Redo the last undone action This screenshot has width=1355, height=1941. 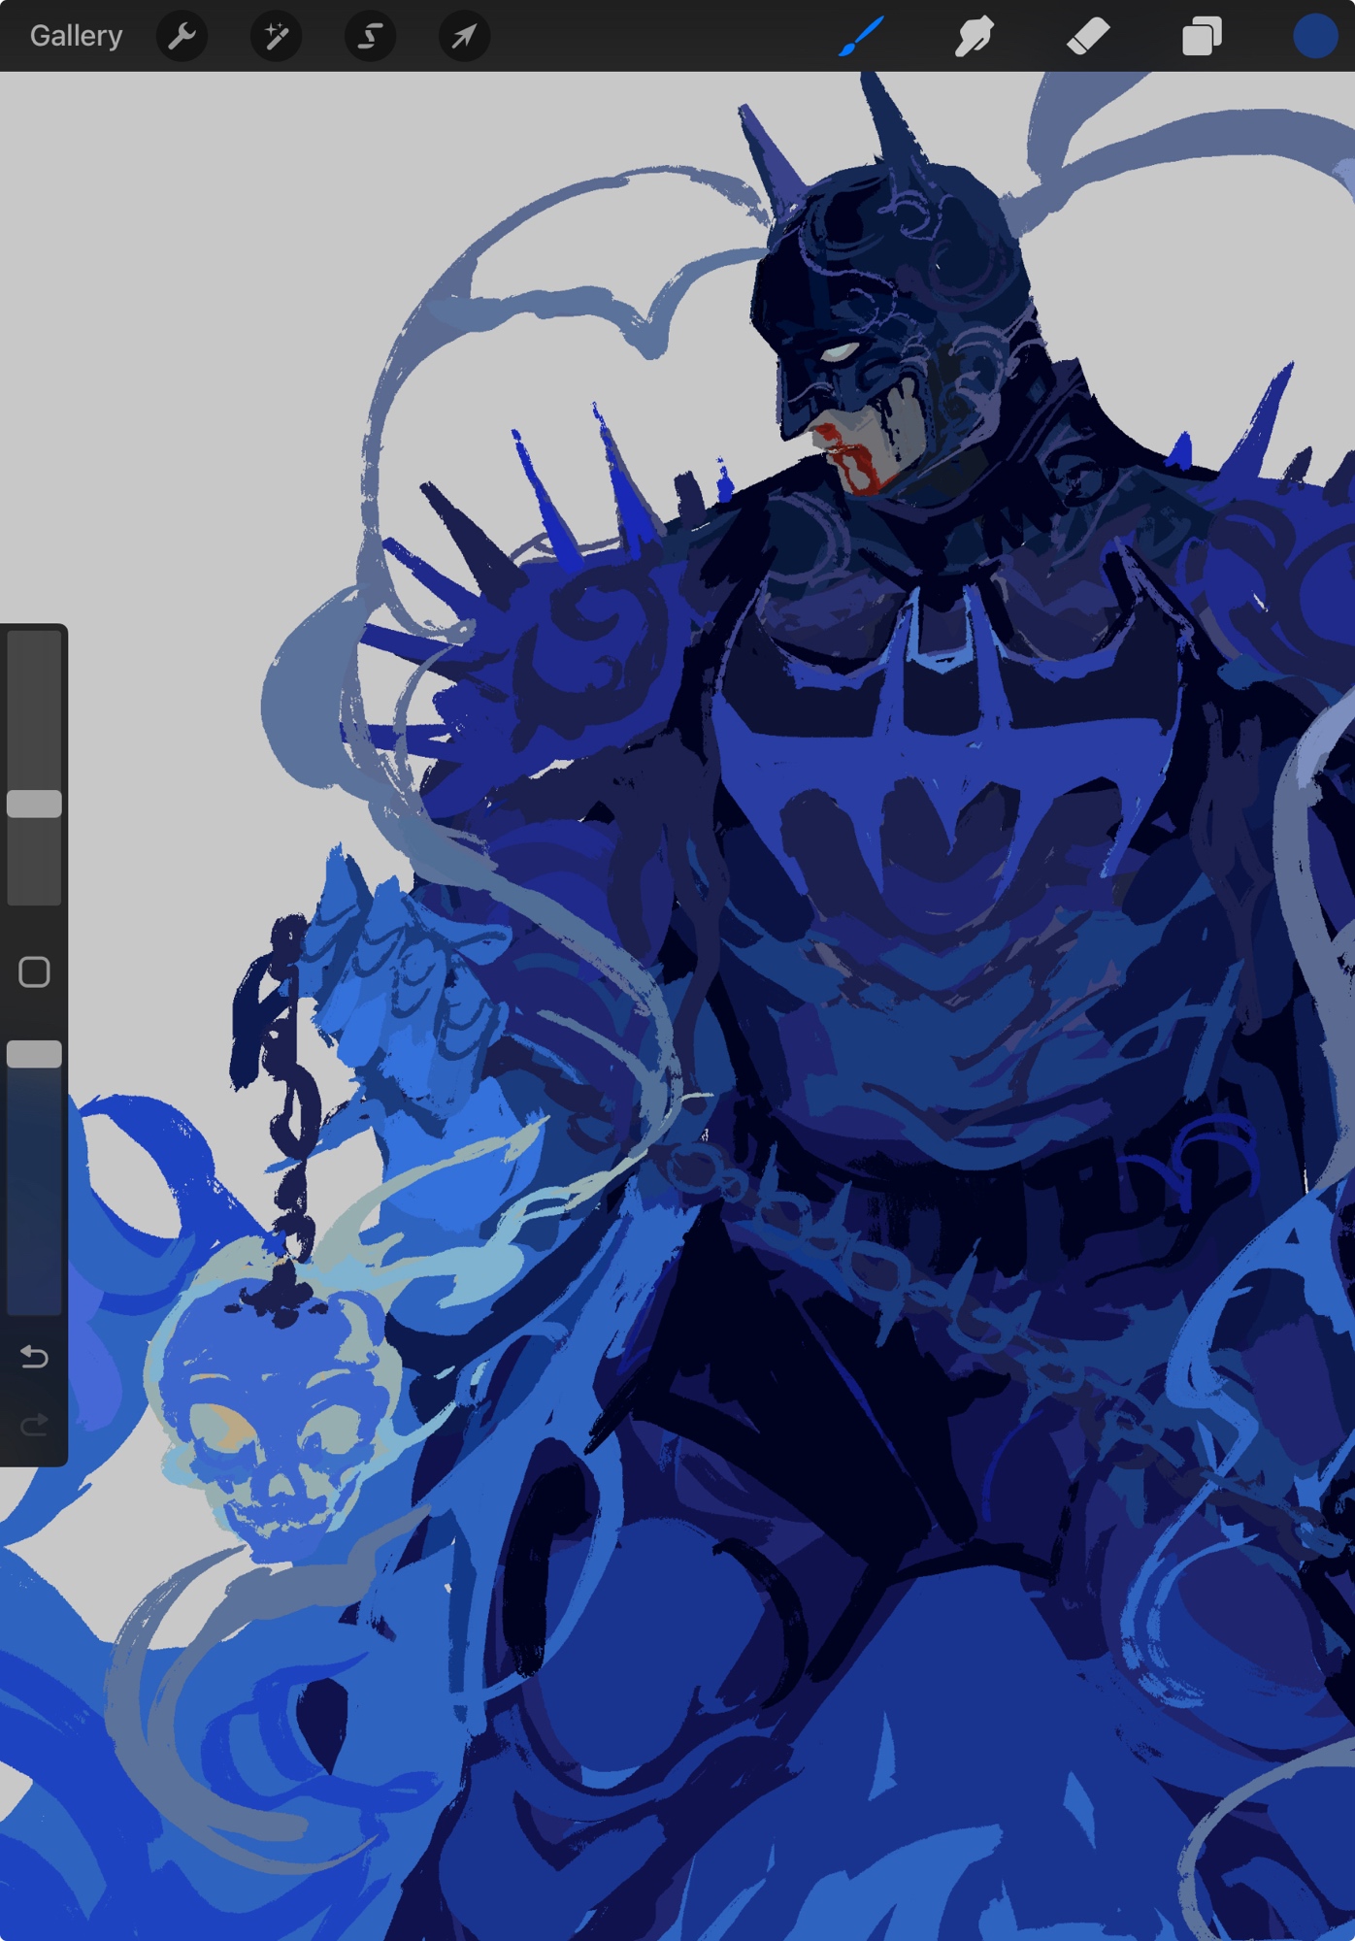point(35,1424)
